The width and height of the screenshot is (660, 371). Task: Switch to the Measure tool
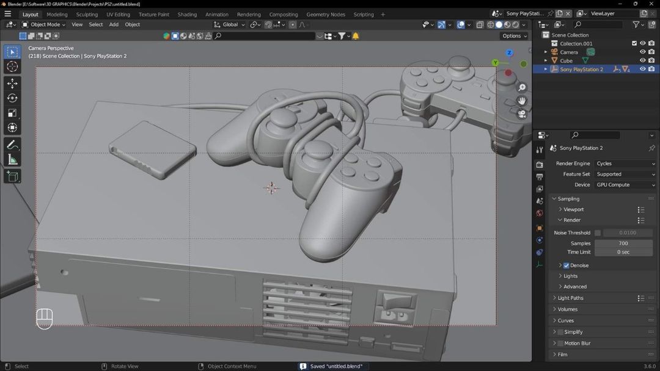(12, 160)
